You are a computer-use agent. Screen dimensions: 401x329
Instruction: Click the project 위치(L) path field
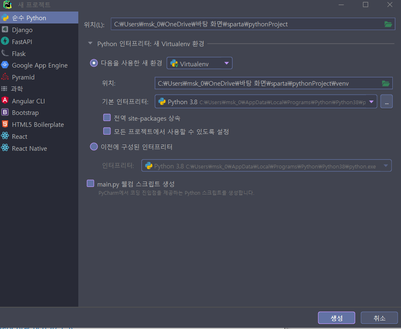click(253, 24)
